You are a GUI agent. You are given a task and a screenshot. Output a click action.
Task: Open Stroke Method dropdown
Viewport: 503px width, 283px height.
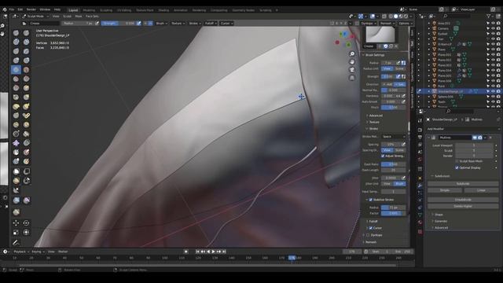click(394, 137)
